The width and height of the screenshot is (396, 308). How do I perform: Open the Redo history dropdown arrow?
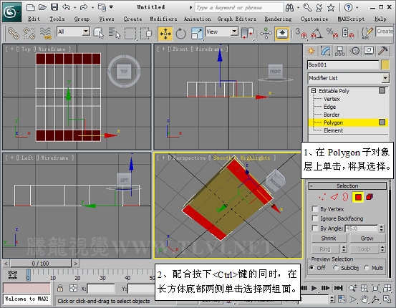(x=92, y=8)
